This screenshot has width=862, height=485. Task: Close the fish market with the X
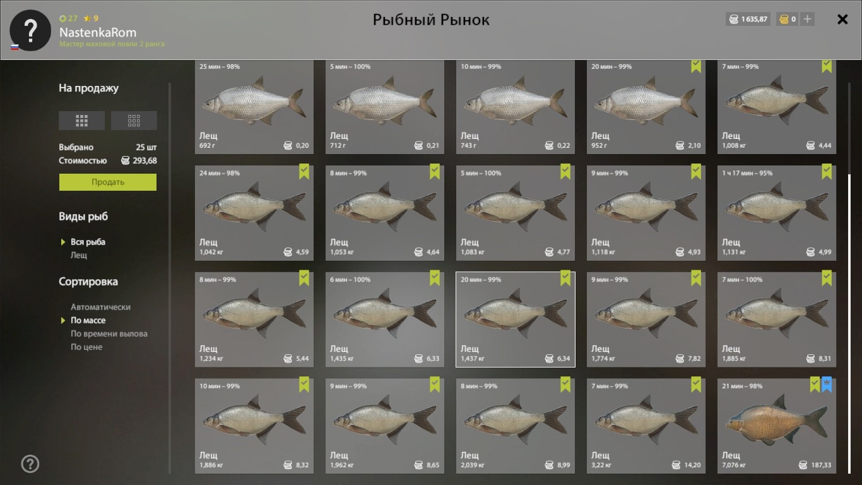pyautogui.click(x=842, y=20)
